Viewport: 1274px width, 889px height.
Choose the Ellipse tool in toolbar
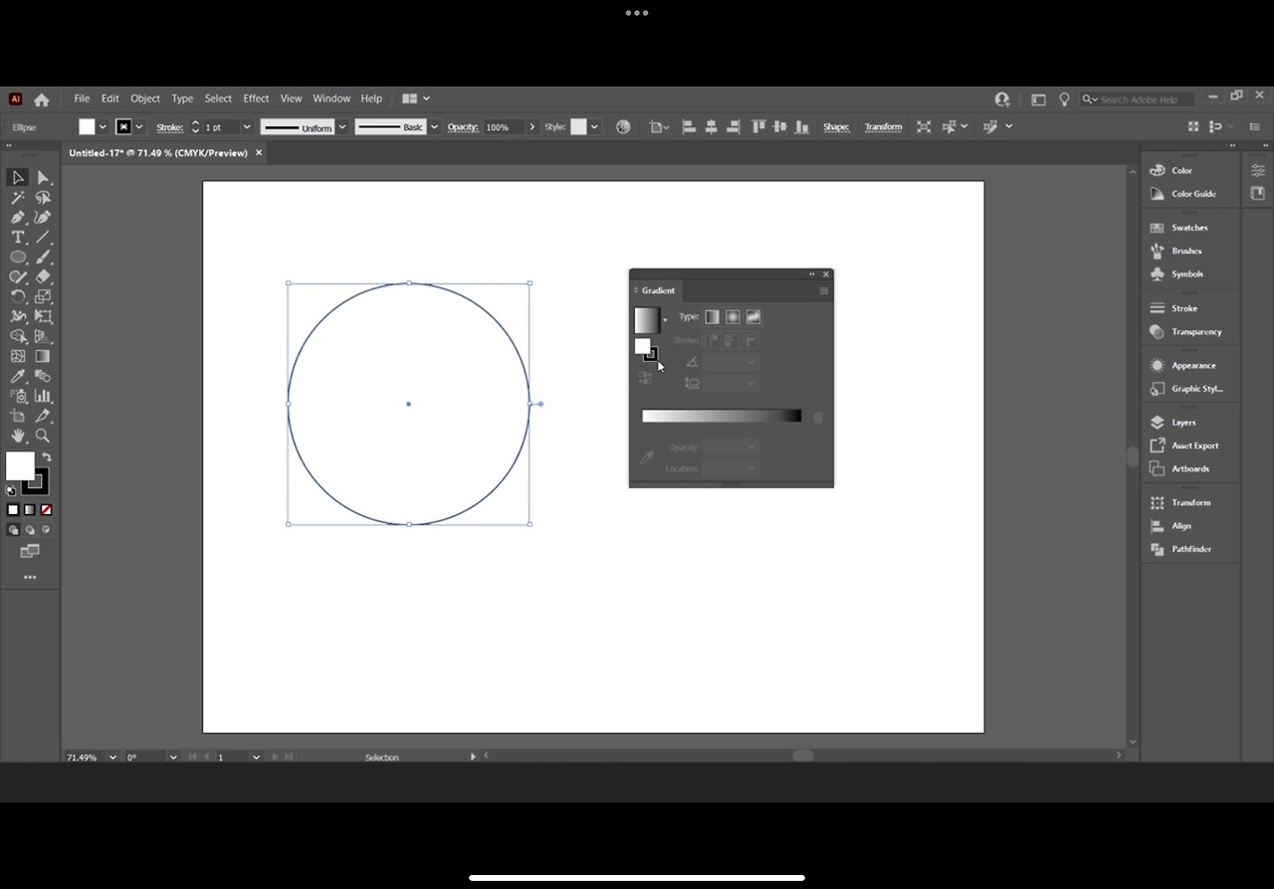coord(18,257)
